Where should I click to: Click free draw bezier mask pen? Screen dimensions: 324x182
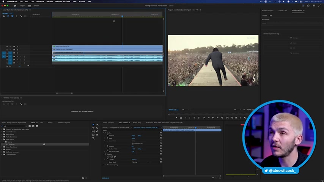(115, 157)
